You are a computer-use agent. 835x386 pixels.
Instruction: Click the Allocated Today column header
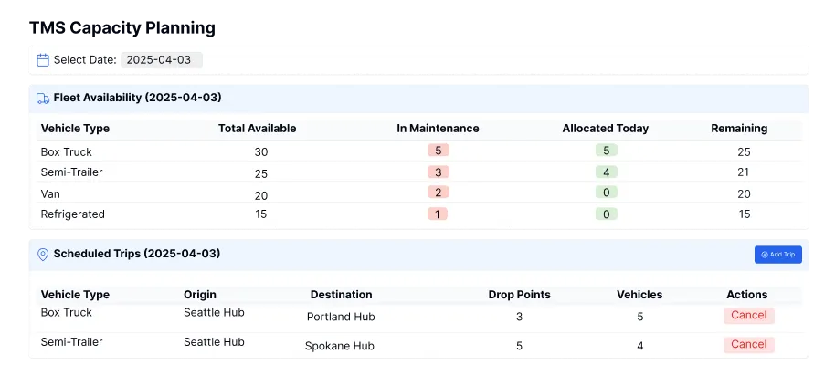(x=605, y=129)
